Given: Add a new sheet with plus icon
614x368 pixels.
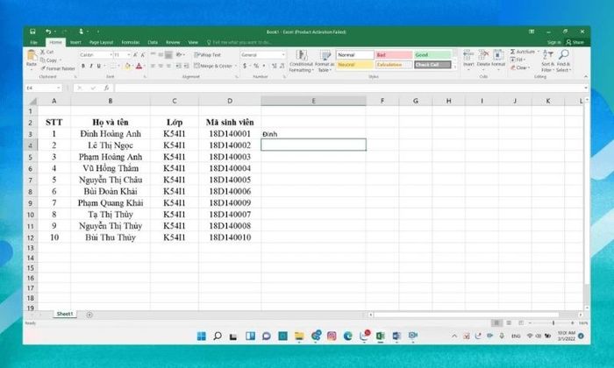Looking at the screenshot, I should click(89, 315).
